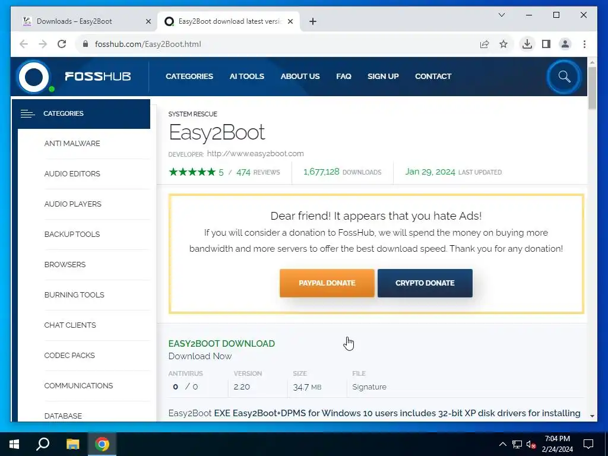Viewport: 608px width, 456px height.
Task: Open the Chrome three-dot menu
Action: coord(584,44)
